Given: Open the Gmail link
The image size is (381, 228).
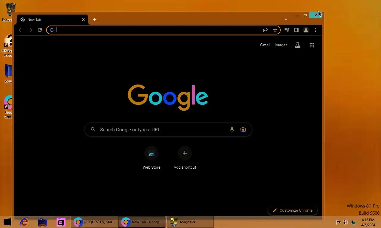Looking at the screenshot, I should click(x=265, y=45).
